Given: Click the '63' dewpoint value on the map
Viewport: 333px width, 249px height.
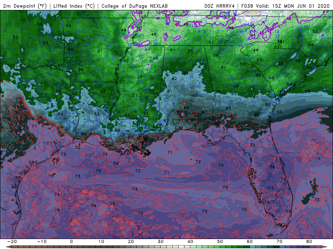Looking at the screenshot, I should pyautogui.click(x=97, y=113).
